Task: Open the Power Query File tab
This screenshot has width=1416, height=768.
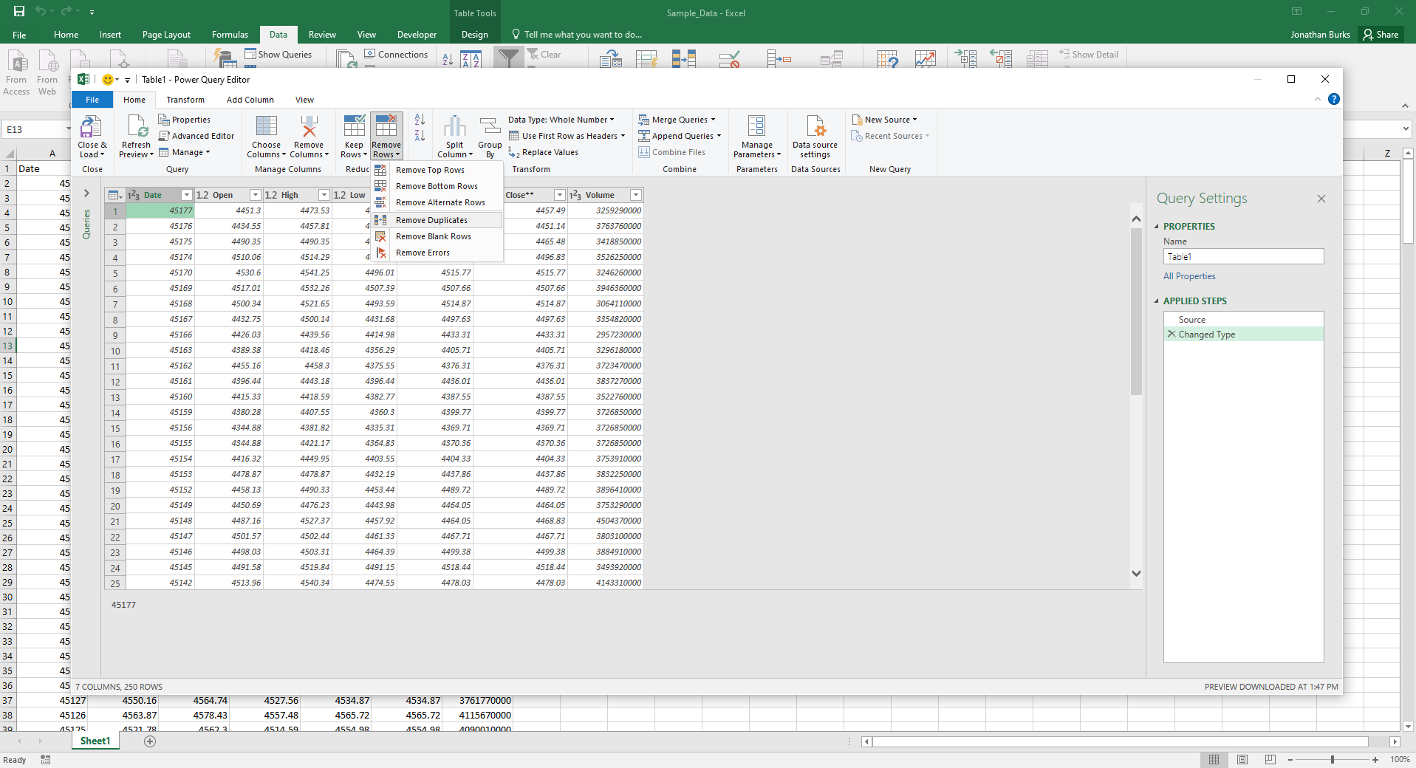Action: 92,100
